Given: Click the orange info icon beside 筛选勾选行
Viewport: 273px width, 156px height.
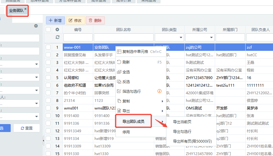Looking at the screenshot, I should (x=159, y=91).
